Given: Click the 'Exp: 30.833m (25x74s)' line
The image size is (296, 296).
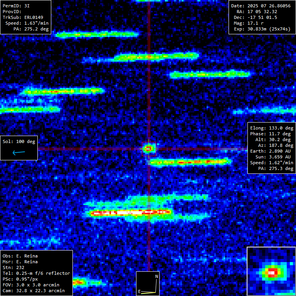Looking at the screenshot, I should 262,29.
